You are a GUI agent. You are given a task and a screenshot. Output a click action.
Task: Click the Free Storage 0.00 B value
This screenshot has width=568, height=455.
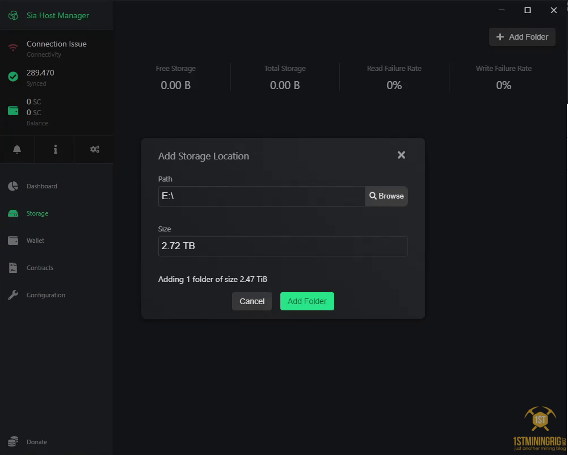[176, 86]
